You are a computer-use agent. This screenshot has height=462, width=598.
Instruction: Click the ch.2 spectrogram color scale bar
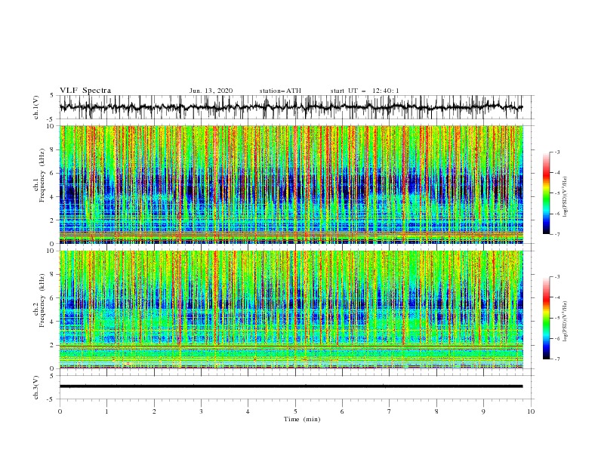[546, 318]
